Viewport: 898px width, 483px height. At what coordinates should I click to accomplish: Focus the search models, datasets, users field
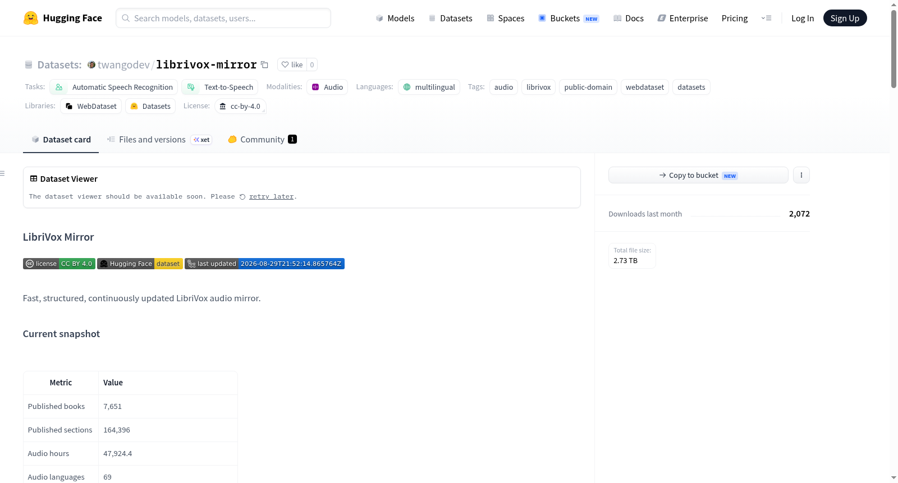coord(223,18)
